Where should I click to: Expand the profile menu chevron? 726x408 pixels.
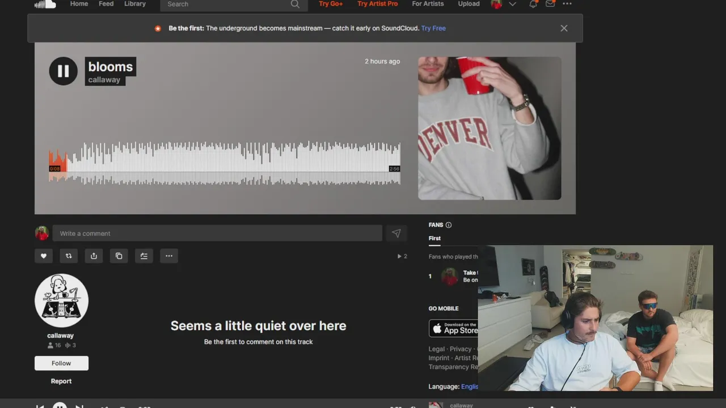click(x=513, y=4)
